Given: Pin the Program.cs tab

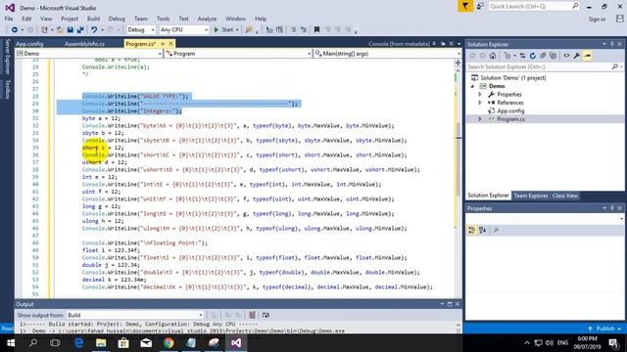Looking at the screenshot, I should [x=163, y=43].
